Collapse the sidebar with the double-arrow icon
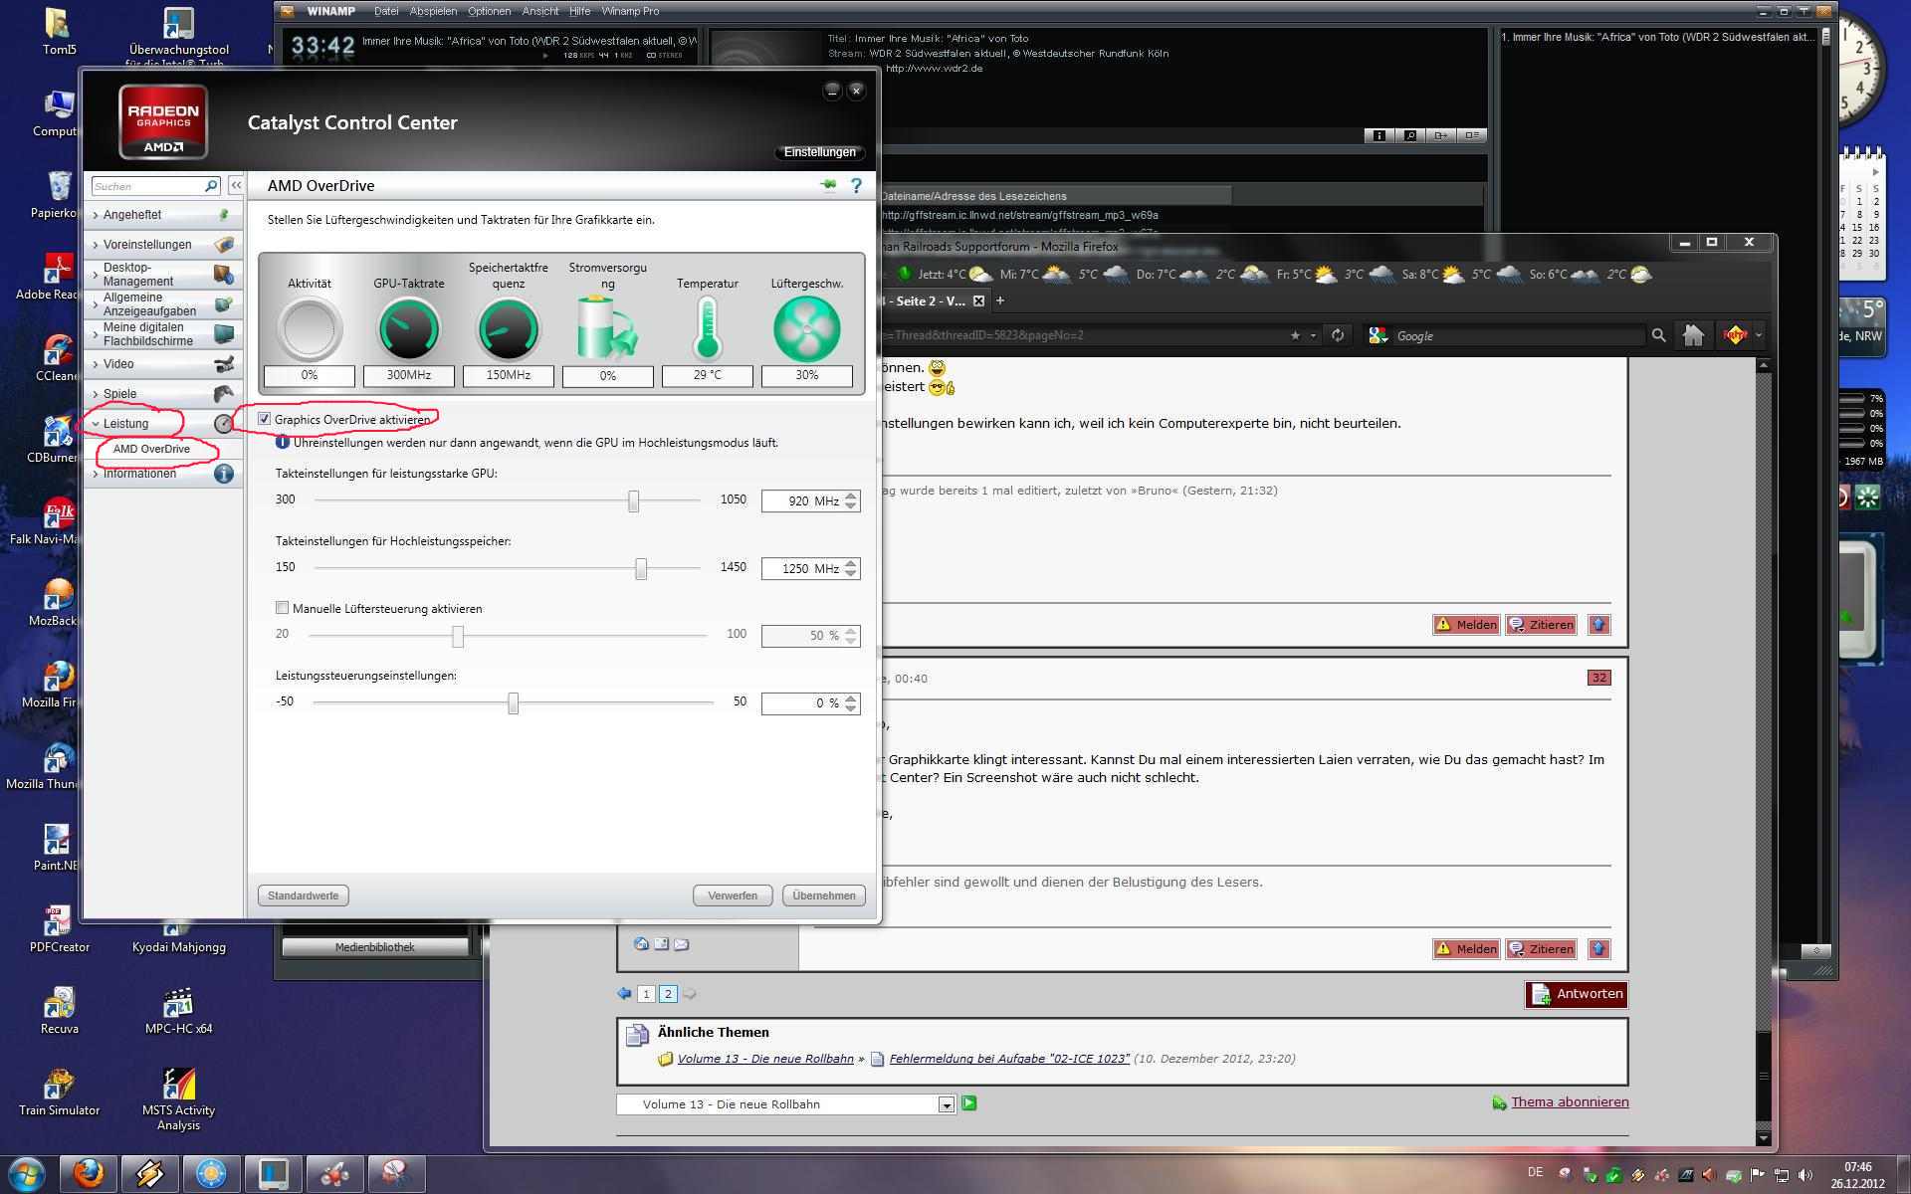 pos(236,186)
